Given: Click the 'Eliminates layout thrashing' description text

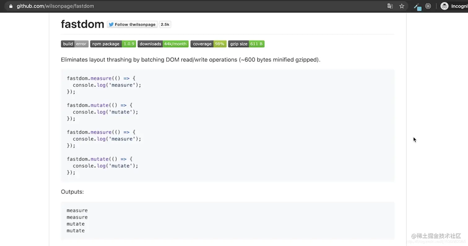Looking at the screenshot, I should 191,60.
